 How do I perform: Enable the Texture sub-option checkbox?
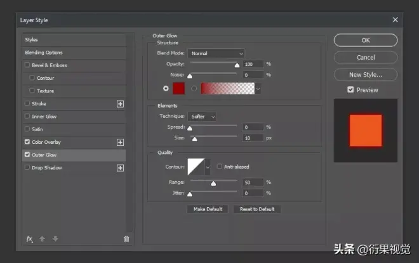32,91
